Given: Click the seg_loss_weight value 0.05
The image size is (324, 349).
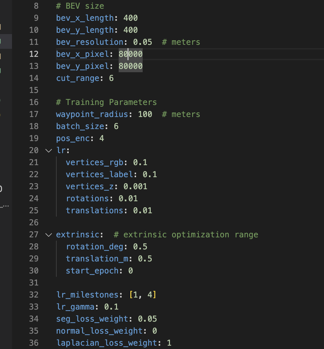Looking at the screenshot, I should click(148, 319).
